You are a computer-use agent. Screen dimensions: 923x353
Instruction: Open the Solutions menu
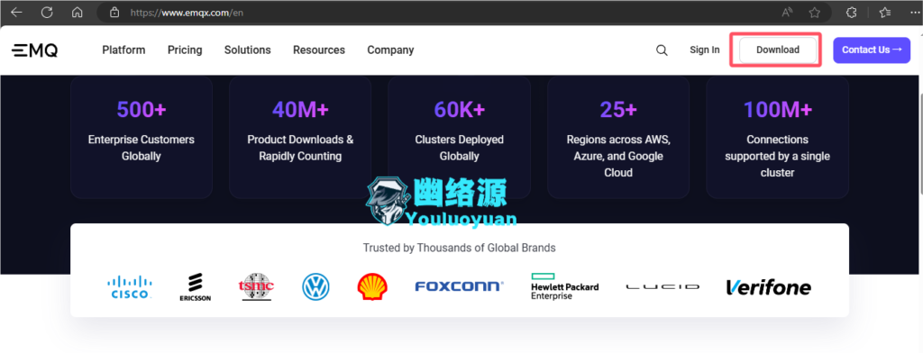pyautogui.click(x=247, y=50)
